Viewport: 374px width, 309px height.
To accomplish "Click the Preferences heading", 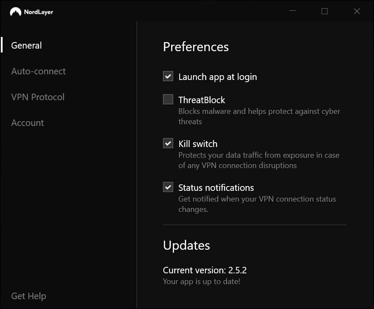I will click(196, 47).
